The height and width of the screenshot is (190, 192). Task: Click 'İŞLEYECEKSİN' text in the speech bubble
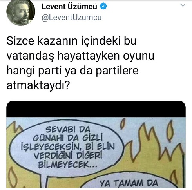point(50,147)
